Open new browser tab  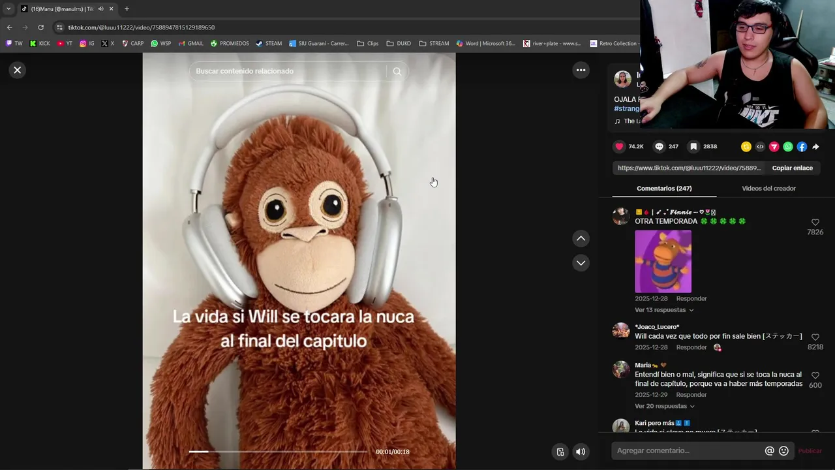pos(127,8)
